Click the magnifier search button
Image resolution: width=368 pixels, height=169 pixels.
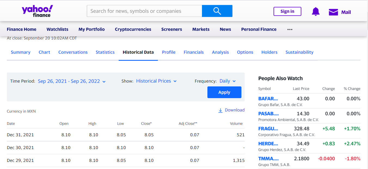click(x=217, y=11)
